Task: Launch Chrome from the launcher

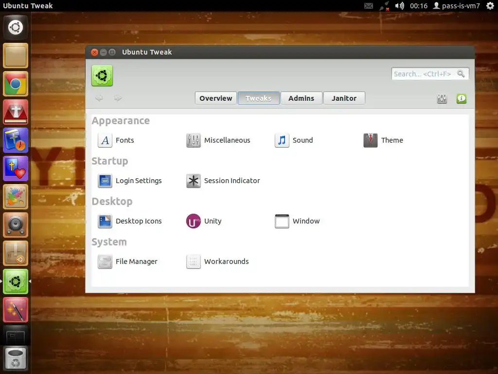Action: coord(15,84)
